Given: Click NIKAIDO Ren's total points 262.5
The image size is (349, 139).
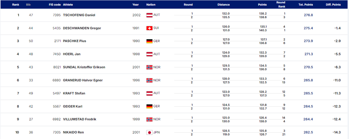Looking at the screenshot, I should tap(308, 132).
